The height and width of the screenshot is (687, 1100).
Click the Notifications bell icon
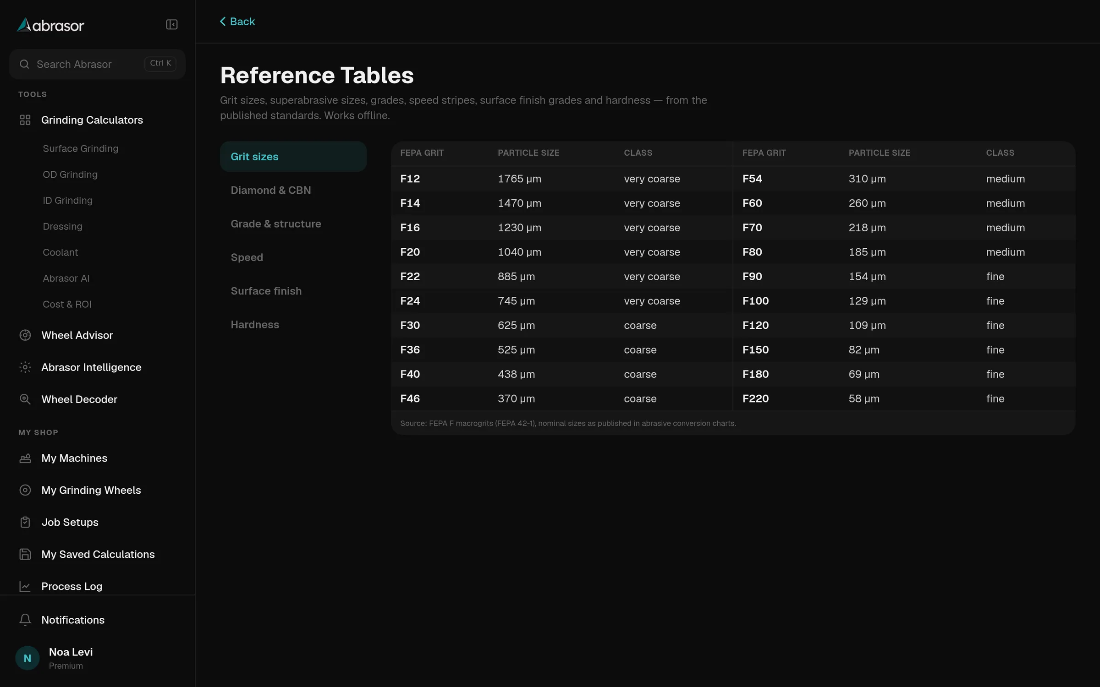(x=25, y=620)
